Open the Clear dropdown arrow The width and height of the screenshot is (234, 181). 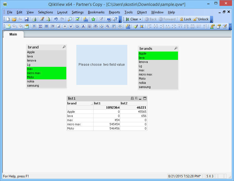click(140, 19)
